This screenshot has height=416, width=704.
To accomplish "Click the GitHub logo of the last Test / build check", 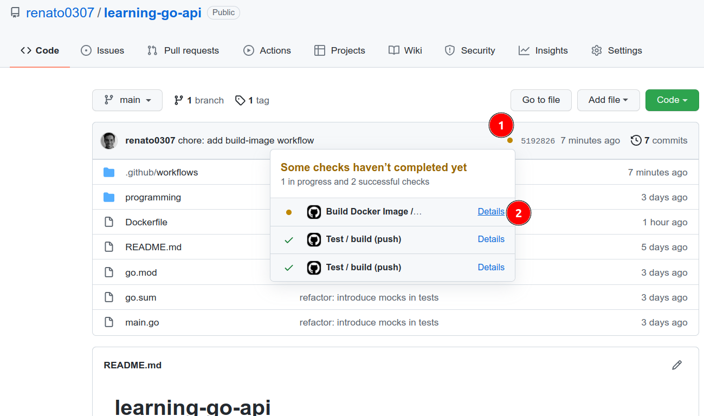I will point(314,268).
